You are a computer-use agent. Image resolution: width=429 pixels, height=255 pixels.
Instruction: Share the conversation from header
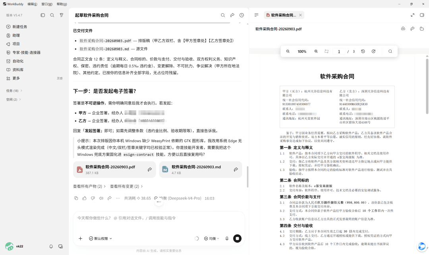(x=232, y=15)
